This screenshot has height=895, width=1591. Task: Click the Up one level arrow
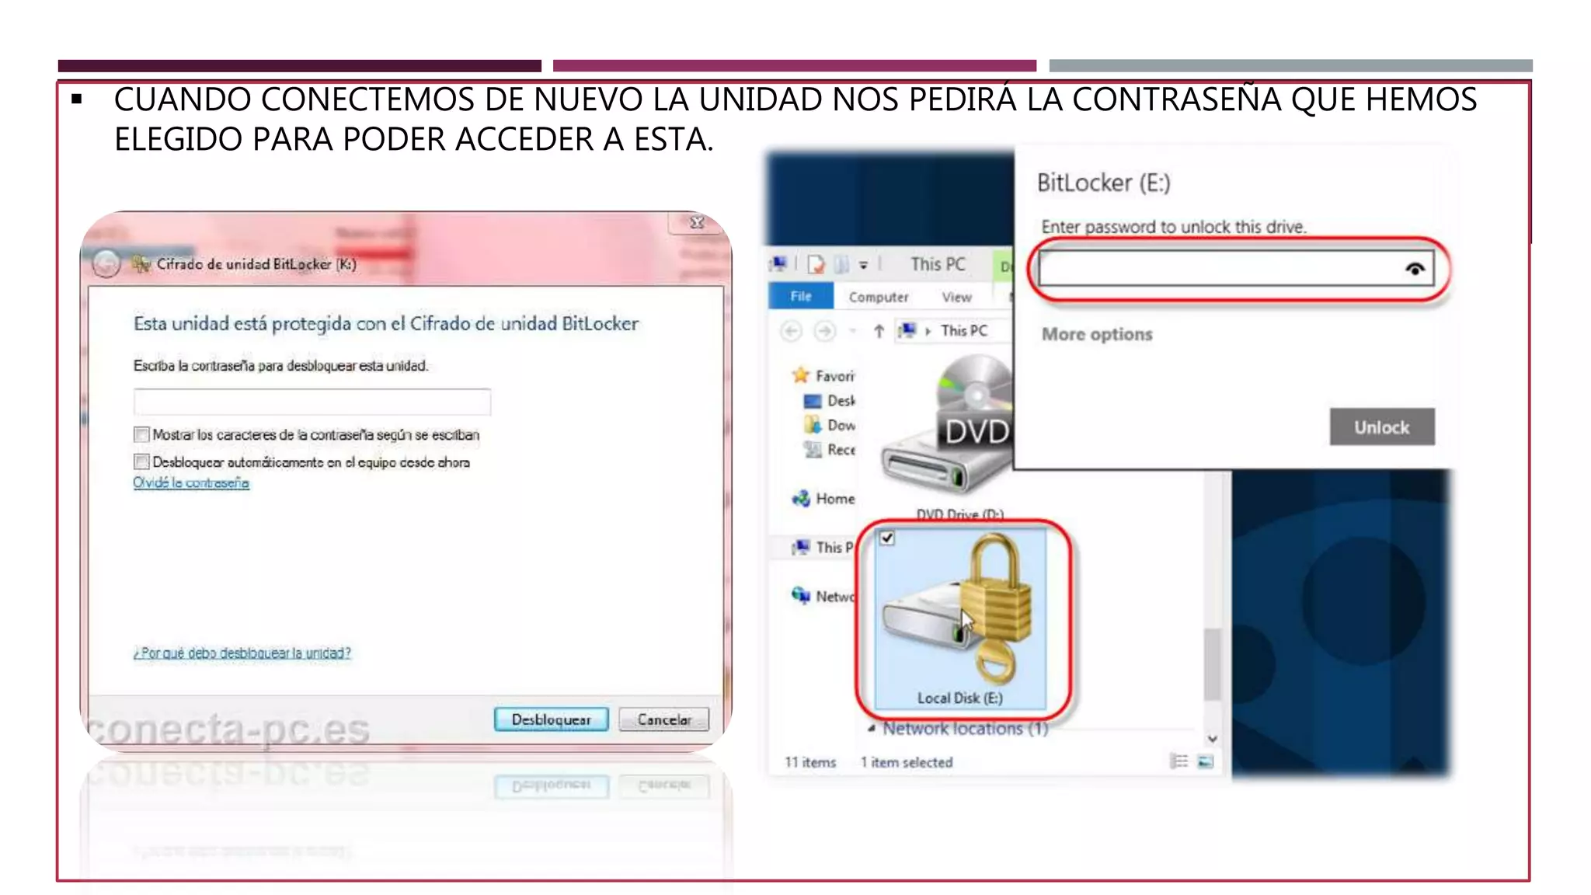point(879,331)
